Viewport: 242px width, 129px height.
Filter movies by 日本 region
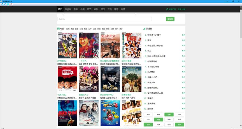click(x=90, y=29)
